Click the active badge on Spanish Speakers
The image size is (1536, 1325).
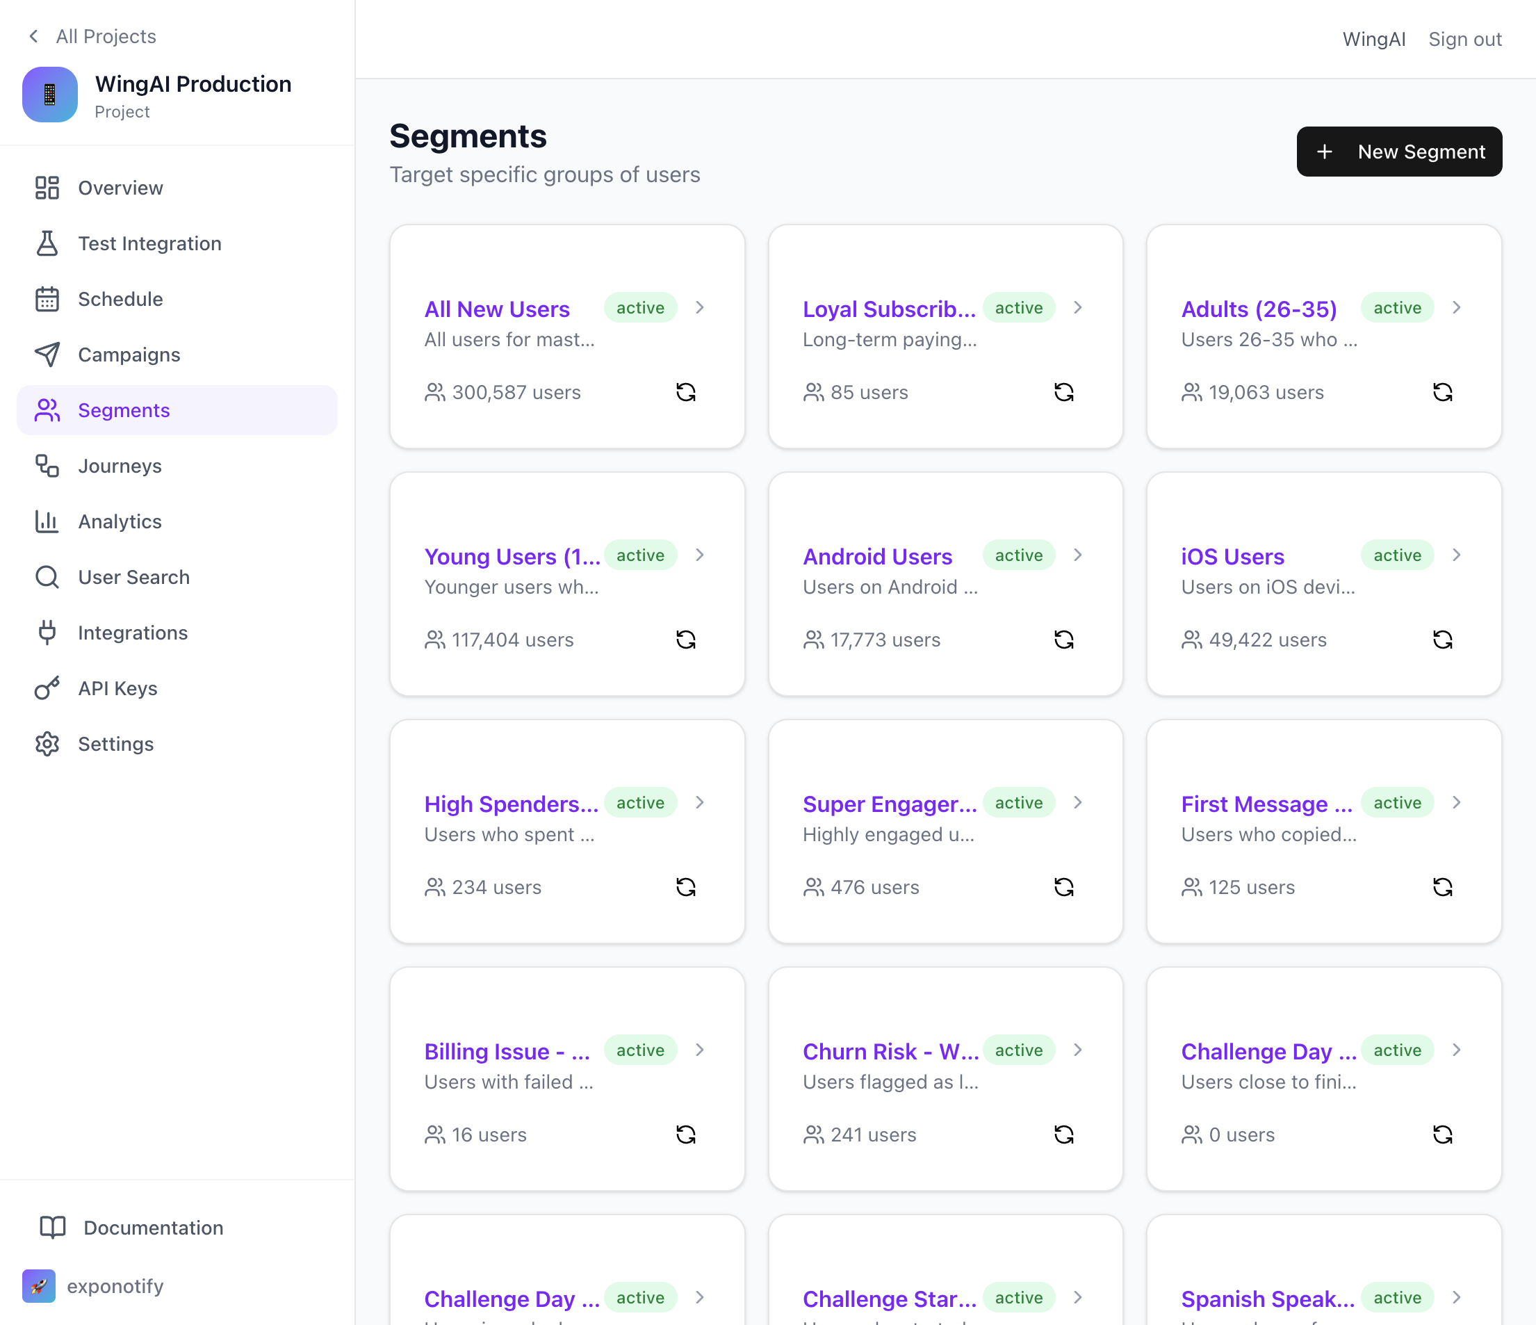(1396, 1298)
